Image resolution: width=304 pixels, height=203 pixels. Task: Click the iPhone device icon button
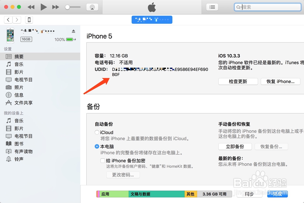tap(29, 19)
